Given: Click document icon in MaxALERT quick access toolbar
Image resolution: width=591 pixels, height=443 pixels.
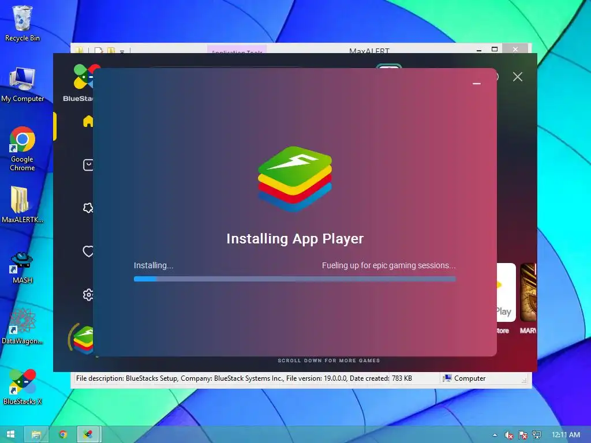Looking at the screenshot, I should pyautogui.click(x=98, y=50).
